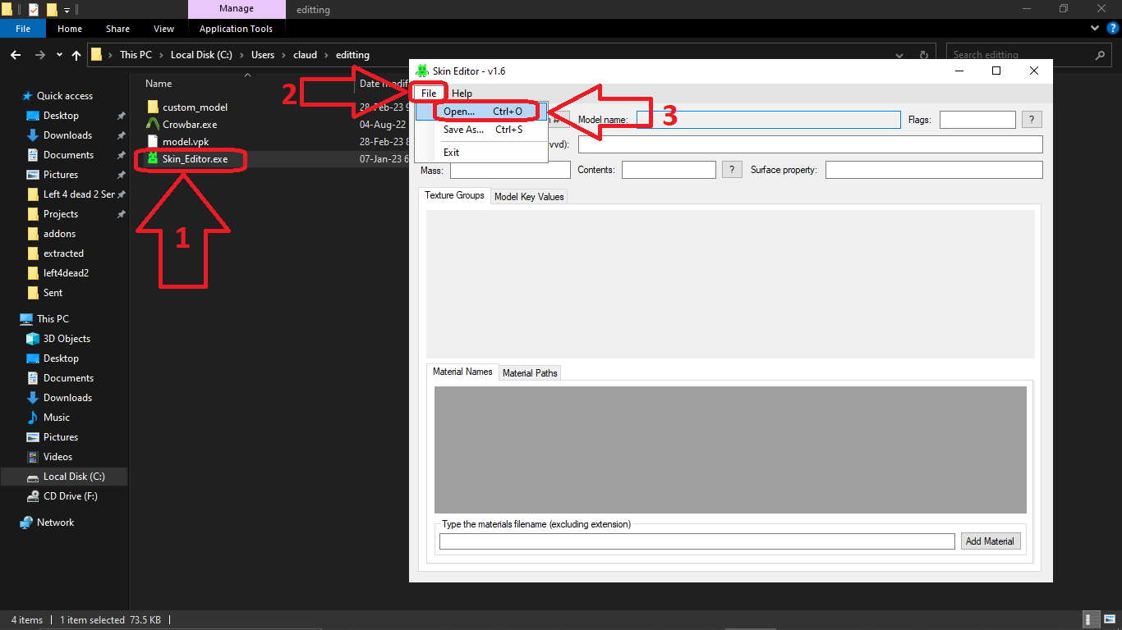Click the CD Drive (F:) icon

33,496
